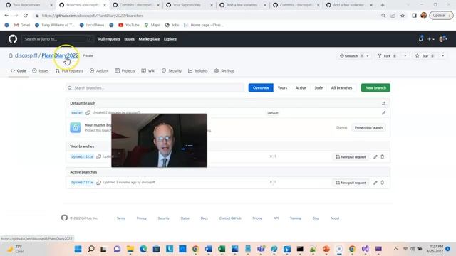Open the Wiki tab
This screenshot has width=456, height=256.
click(148, 71)
